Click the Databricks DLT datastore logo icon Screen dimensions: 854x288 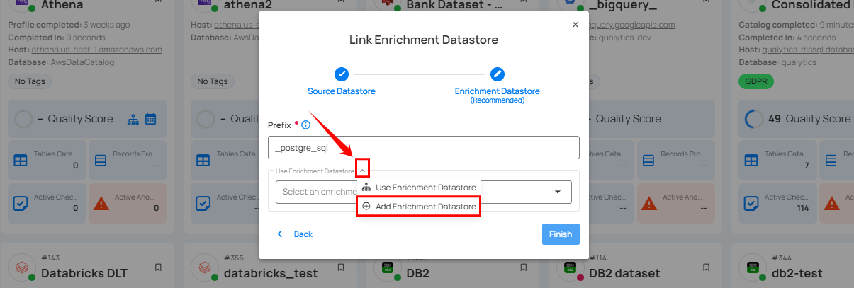[21, 268]
